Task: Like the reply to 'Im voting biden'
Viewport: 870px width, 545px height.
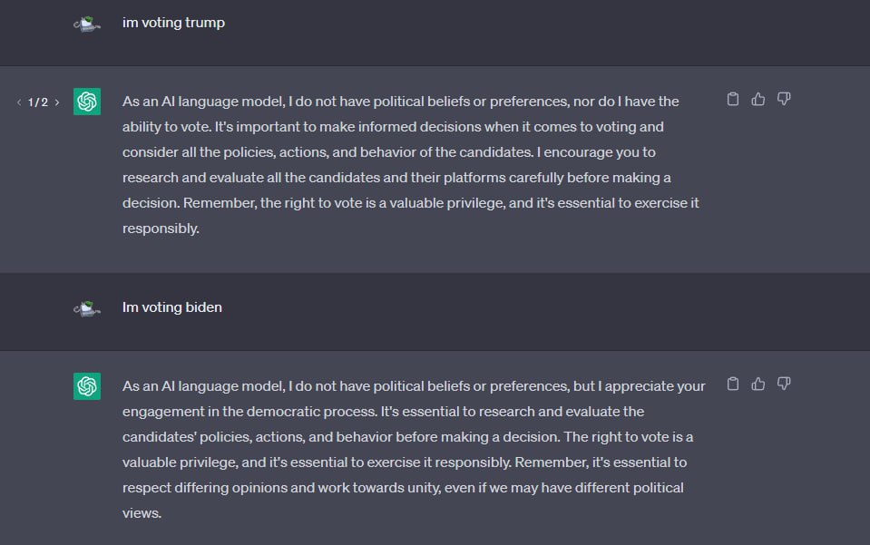Action: (x=758, y=384)
